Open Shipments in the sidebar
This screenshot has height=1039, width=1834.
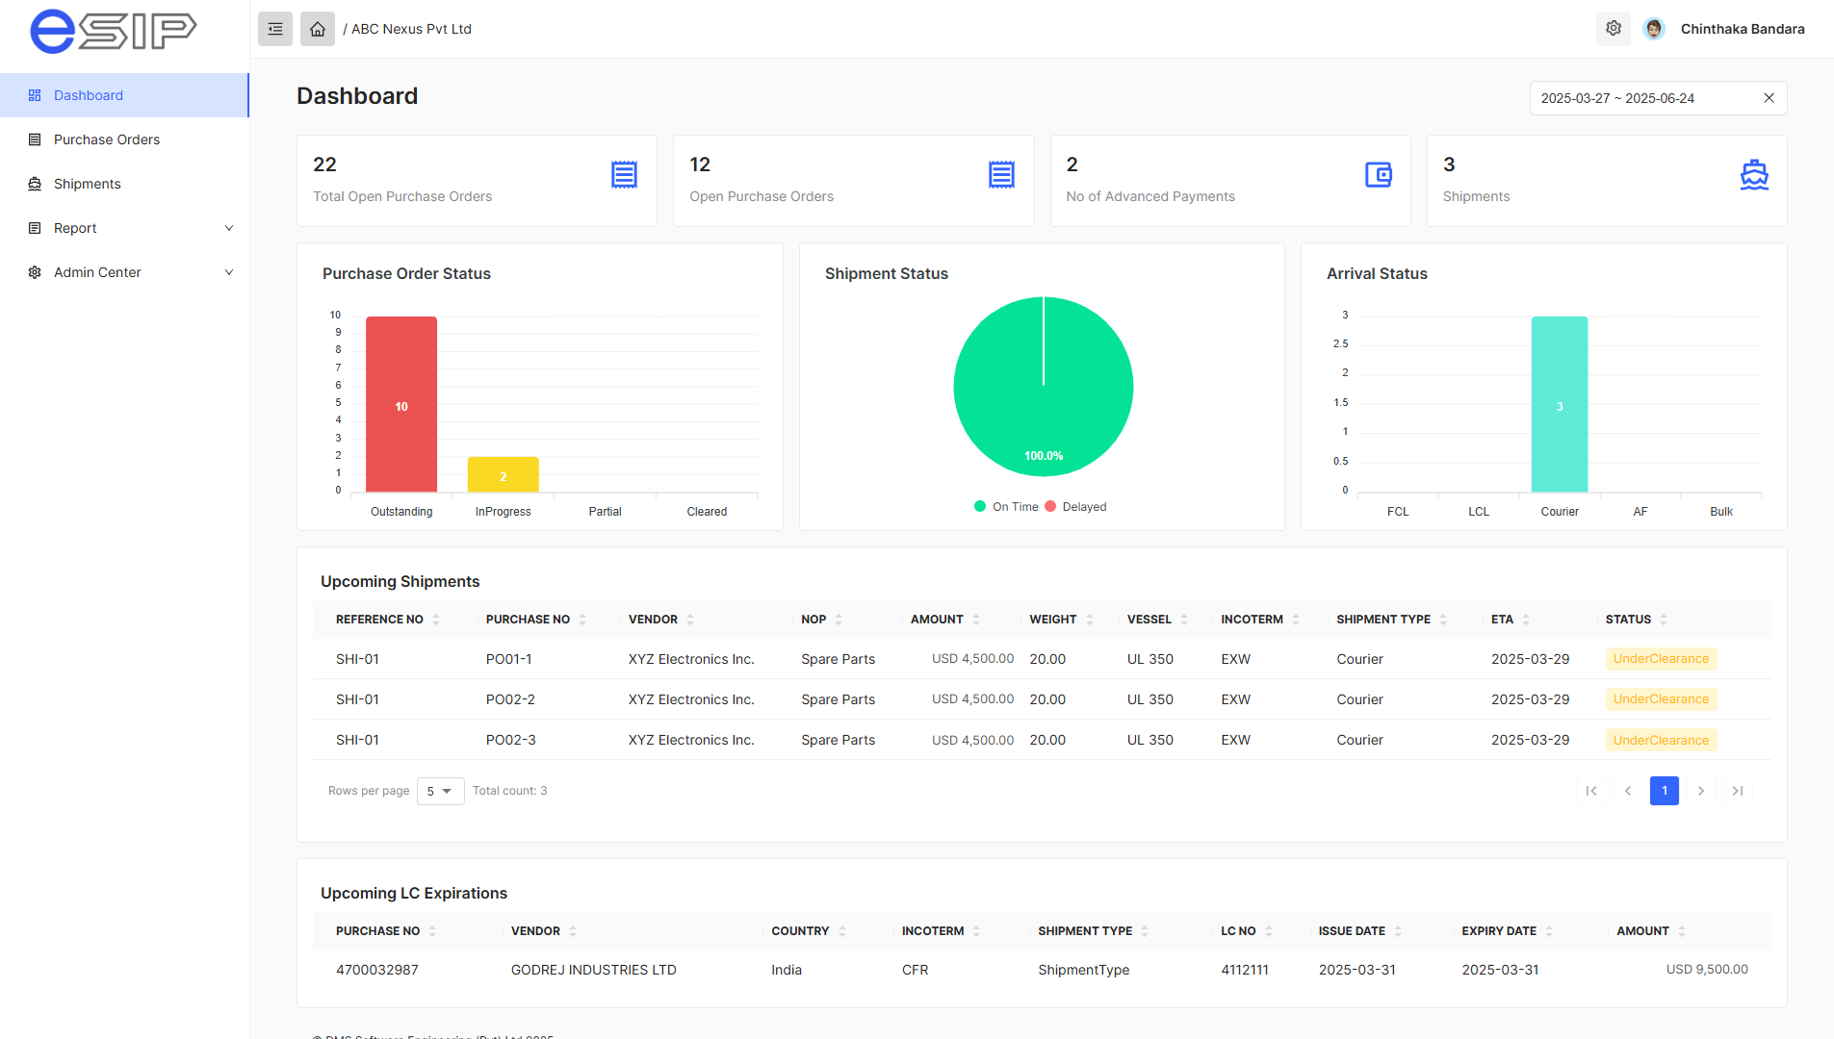pyautogui.click(x=124, y=184)
